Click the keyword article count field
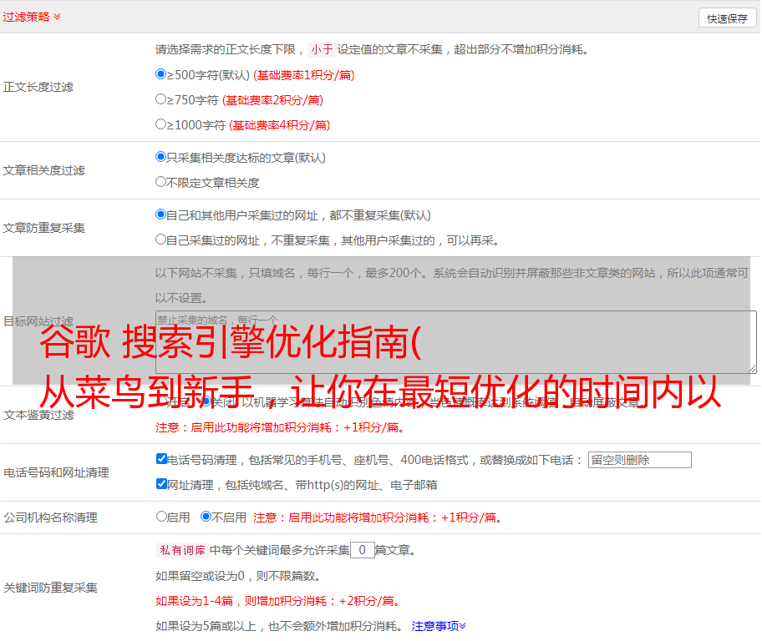762x641 pixels. (362, 550)
